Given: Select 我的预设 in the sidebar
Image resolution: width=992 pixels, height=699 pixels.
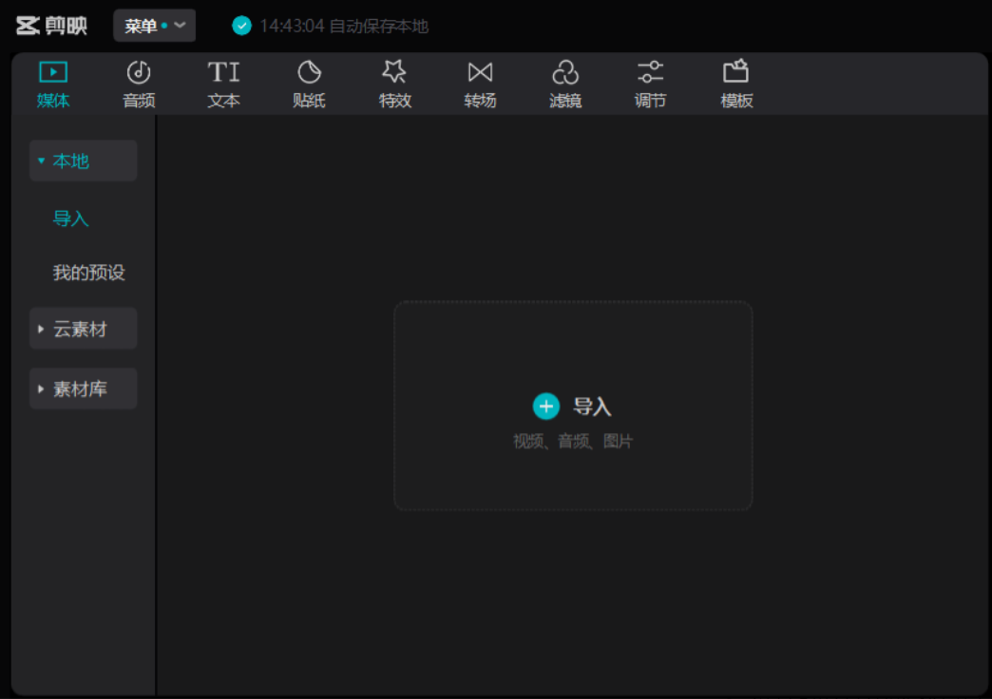Looking at the screenshot, I should (x=89, y=273).
